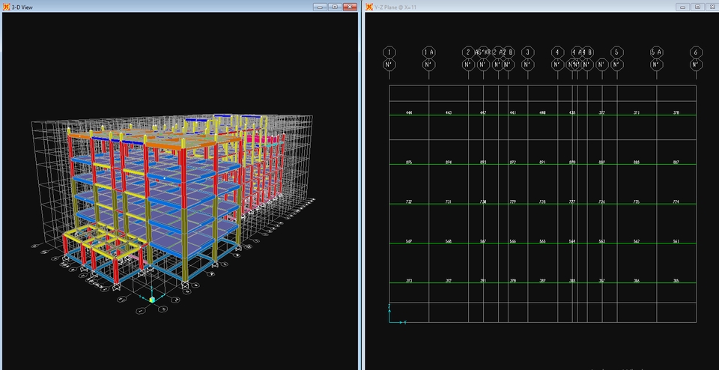Select beam label 728 in elevation view
This screenshot has width=719, height=370.
pos(542,201)
